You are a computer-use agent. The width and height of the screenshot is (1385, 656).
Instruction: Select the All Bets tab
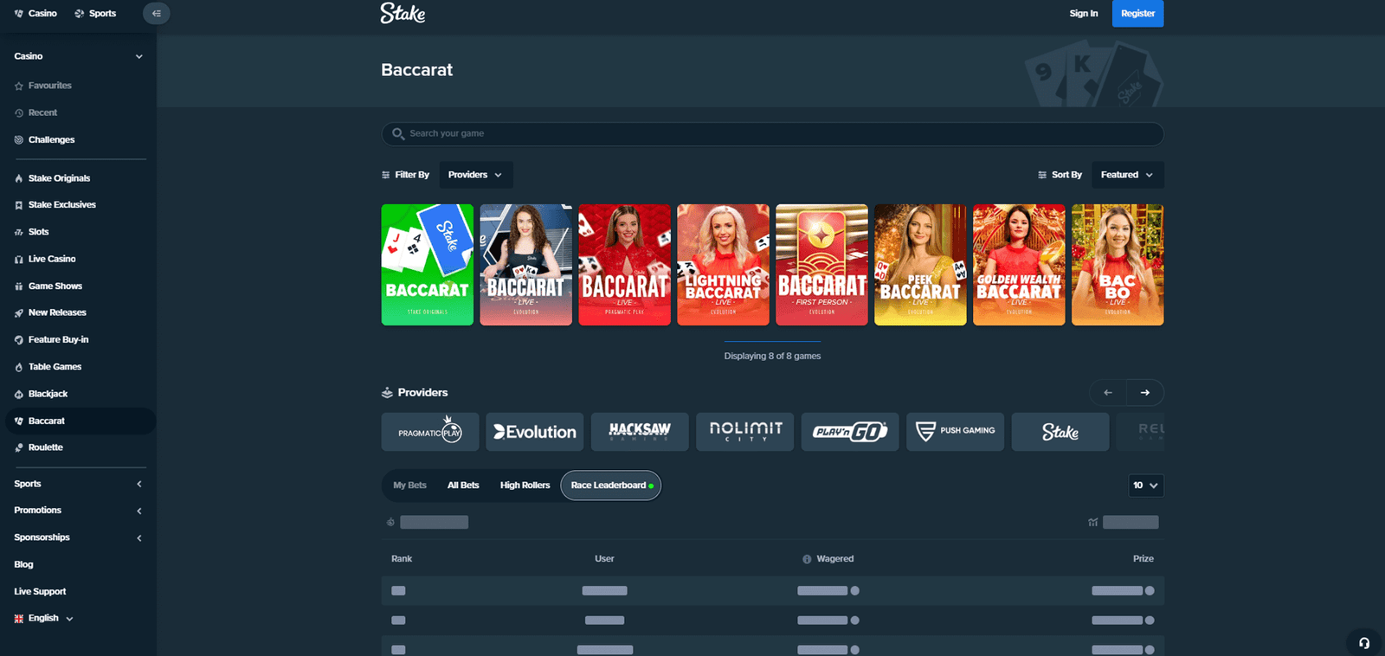point(463,486)
